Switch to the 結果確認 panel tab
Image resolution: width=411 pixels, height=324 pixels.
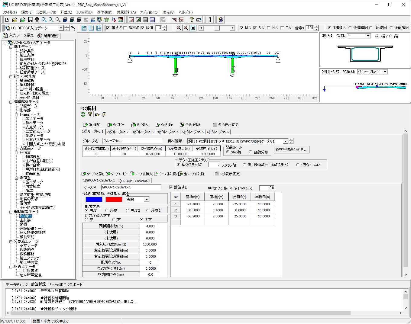pos(48,36)
